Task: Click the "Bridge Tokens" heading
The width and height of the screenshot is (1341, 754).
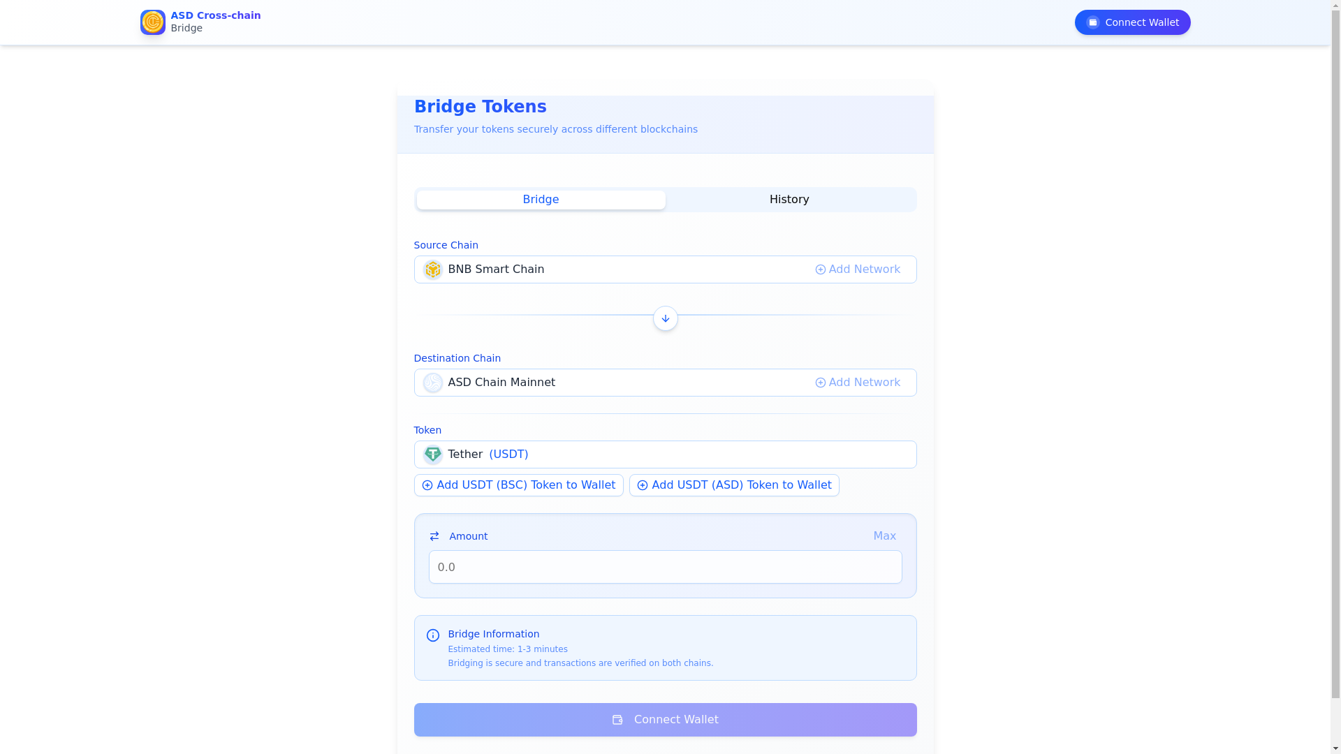Action: [x=481, y=107]
